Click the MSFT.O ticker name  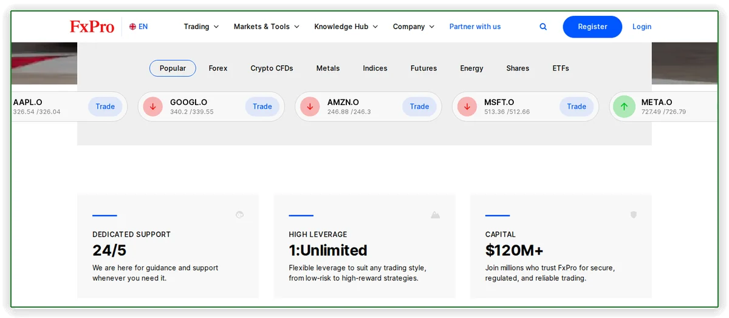499,103
